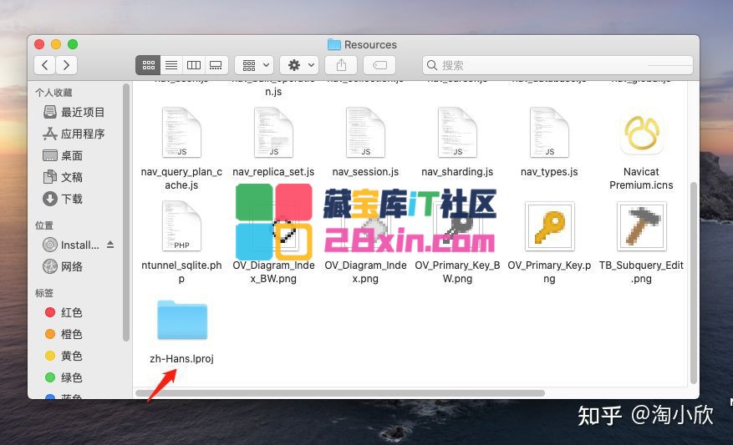Screen dimensions: 733x445
Task: Open 文稿 in the sidebar
Action: click(64, 177)
